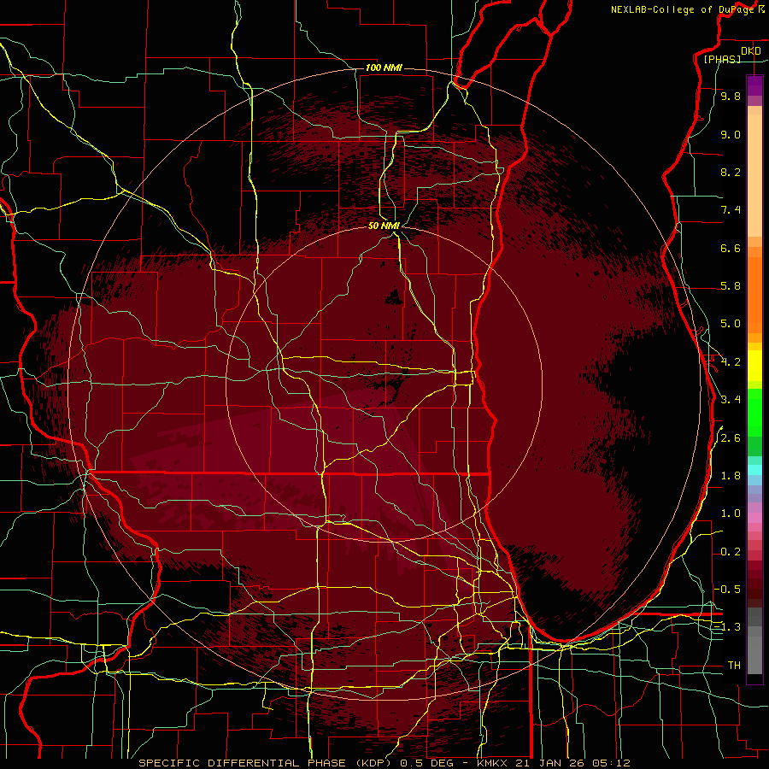This screenshot has width=769, height=769.
Task: Click the 7.4 scale value
Action: tap(731, 210)
